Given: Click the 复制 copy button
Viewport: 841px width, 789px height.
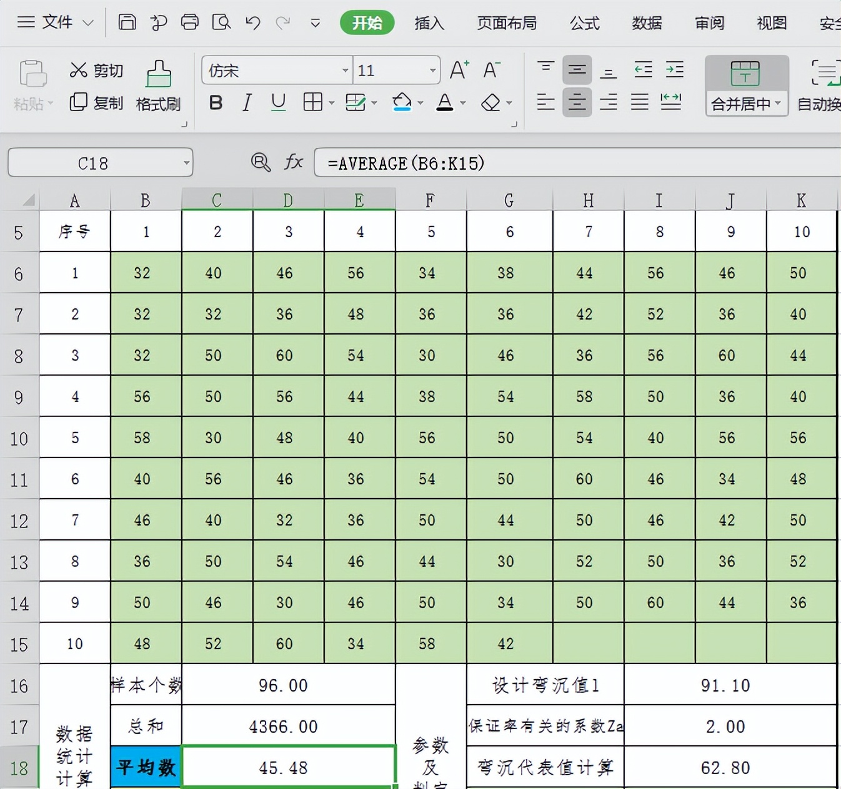Looking at the screenshot, I should tap(96, 102).
